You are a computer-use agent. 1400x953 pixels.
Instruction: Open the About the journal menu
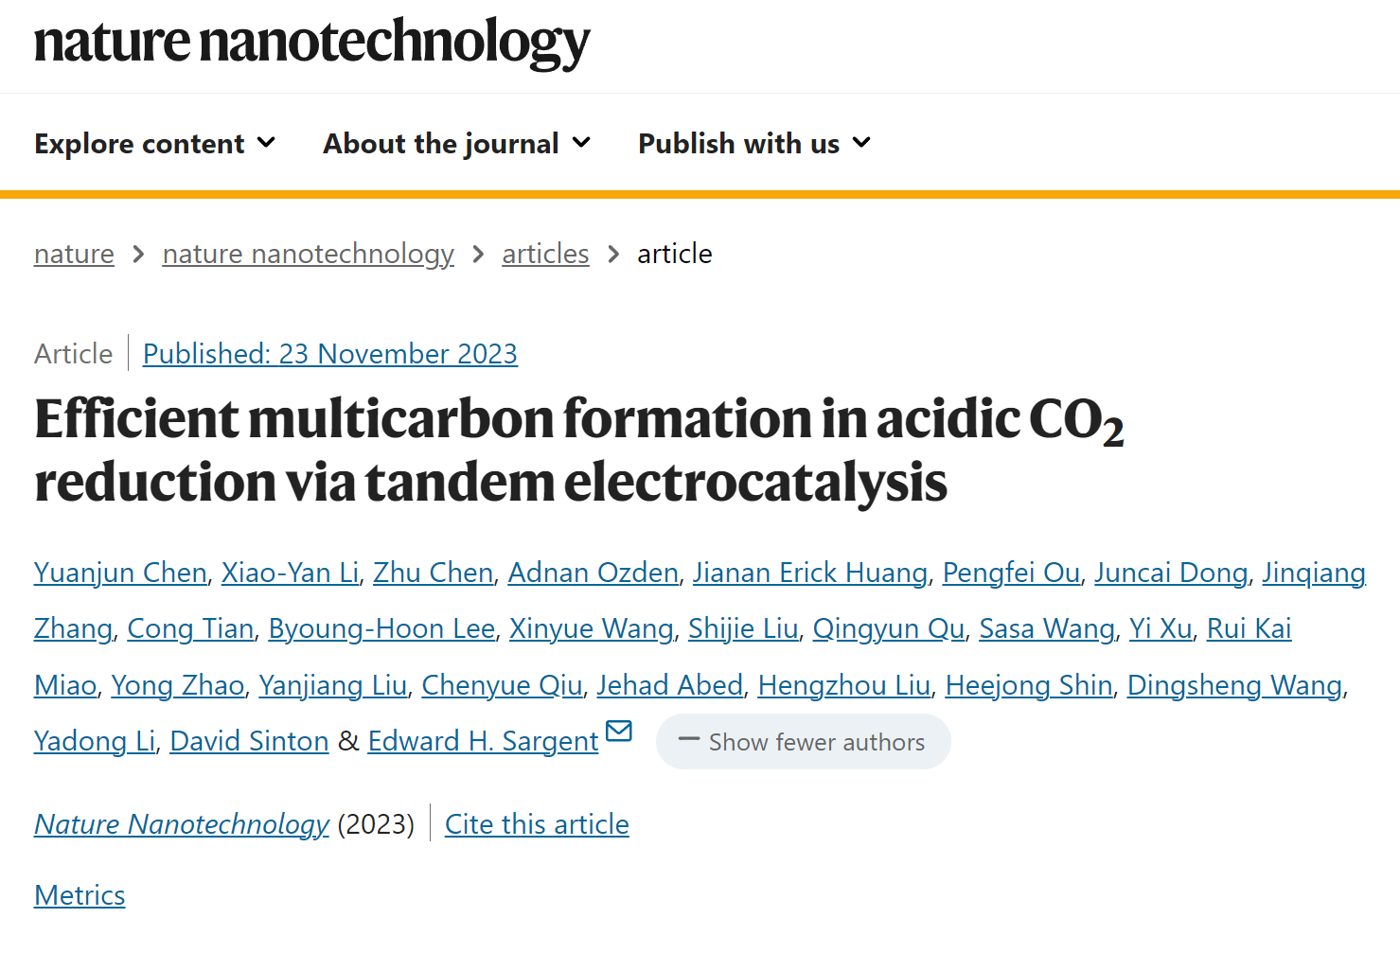[x=457, y=144]
